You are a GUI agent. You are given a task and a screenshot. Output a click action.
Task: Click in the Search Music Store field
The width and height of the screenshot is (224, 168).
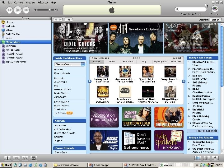tap(191, 9)
